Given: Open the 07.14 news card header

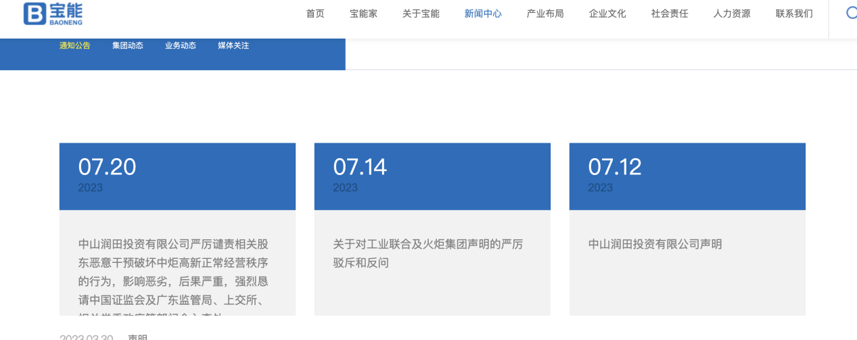Looking at the screenshot, I should click(x=432, y=176).
